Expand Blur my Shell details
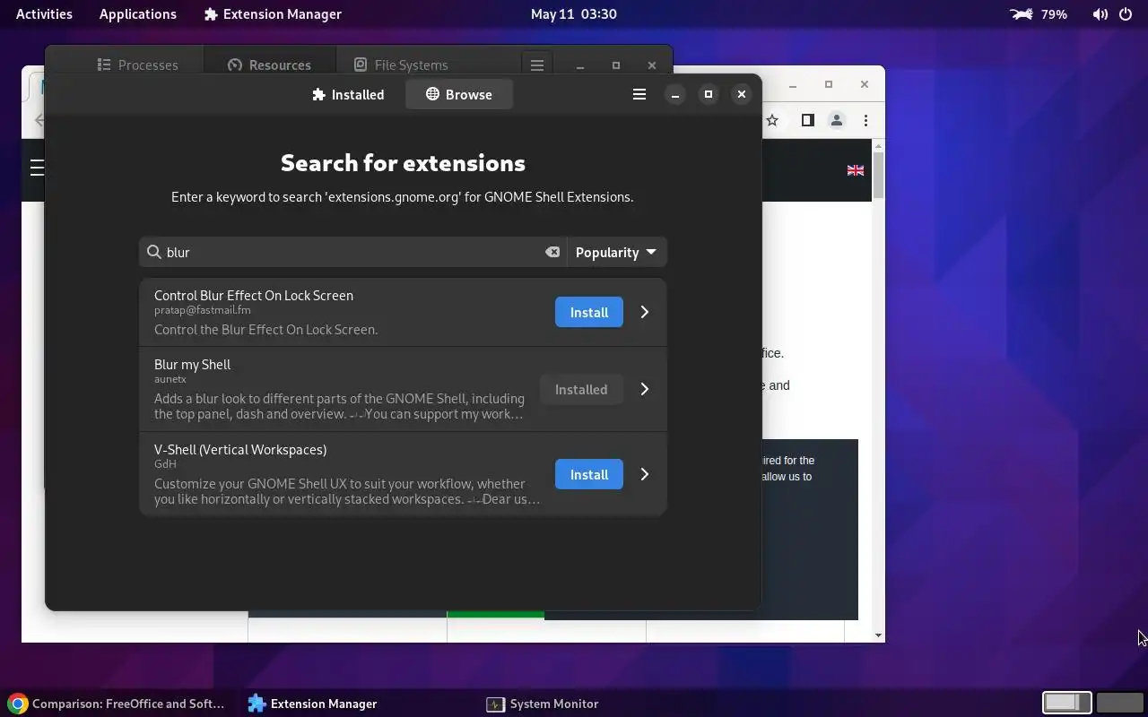This screenshot has height=717, width=1148. (x=644, y=389)
